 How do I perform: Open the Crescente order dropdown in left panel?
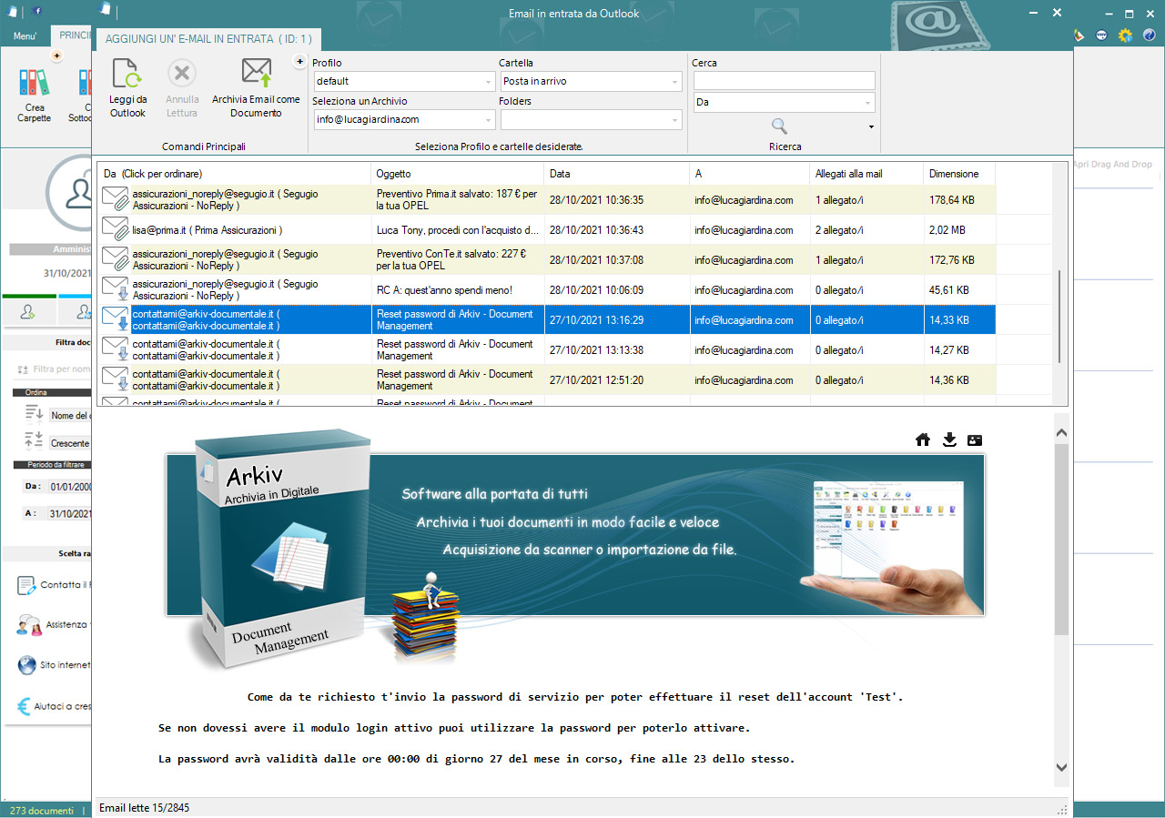click(x=70, y=443)
